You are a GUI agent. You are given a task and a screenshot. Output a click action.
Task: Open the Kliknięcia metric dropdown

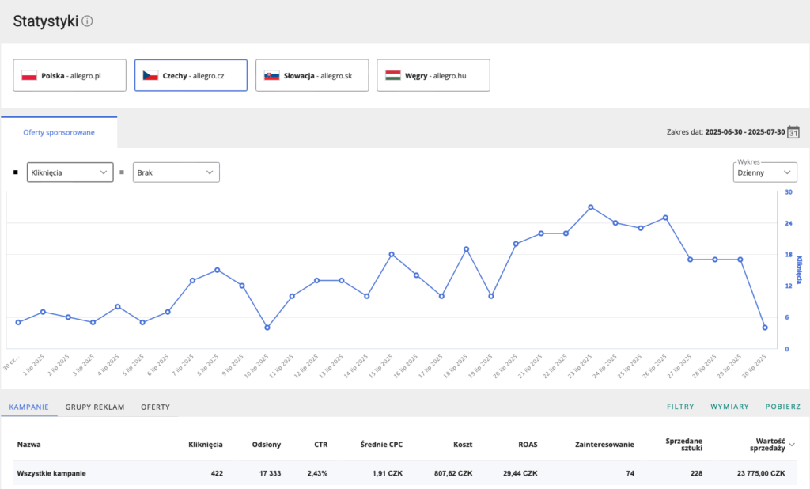pos(70,172)
